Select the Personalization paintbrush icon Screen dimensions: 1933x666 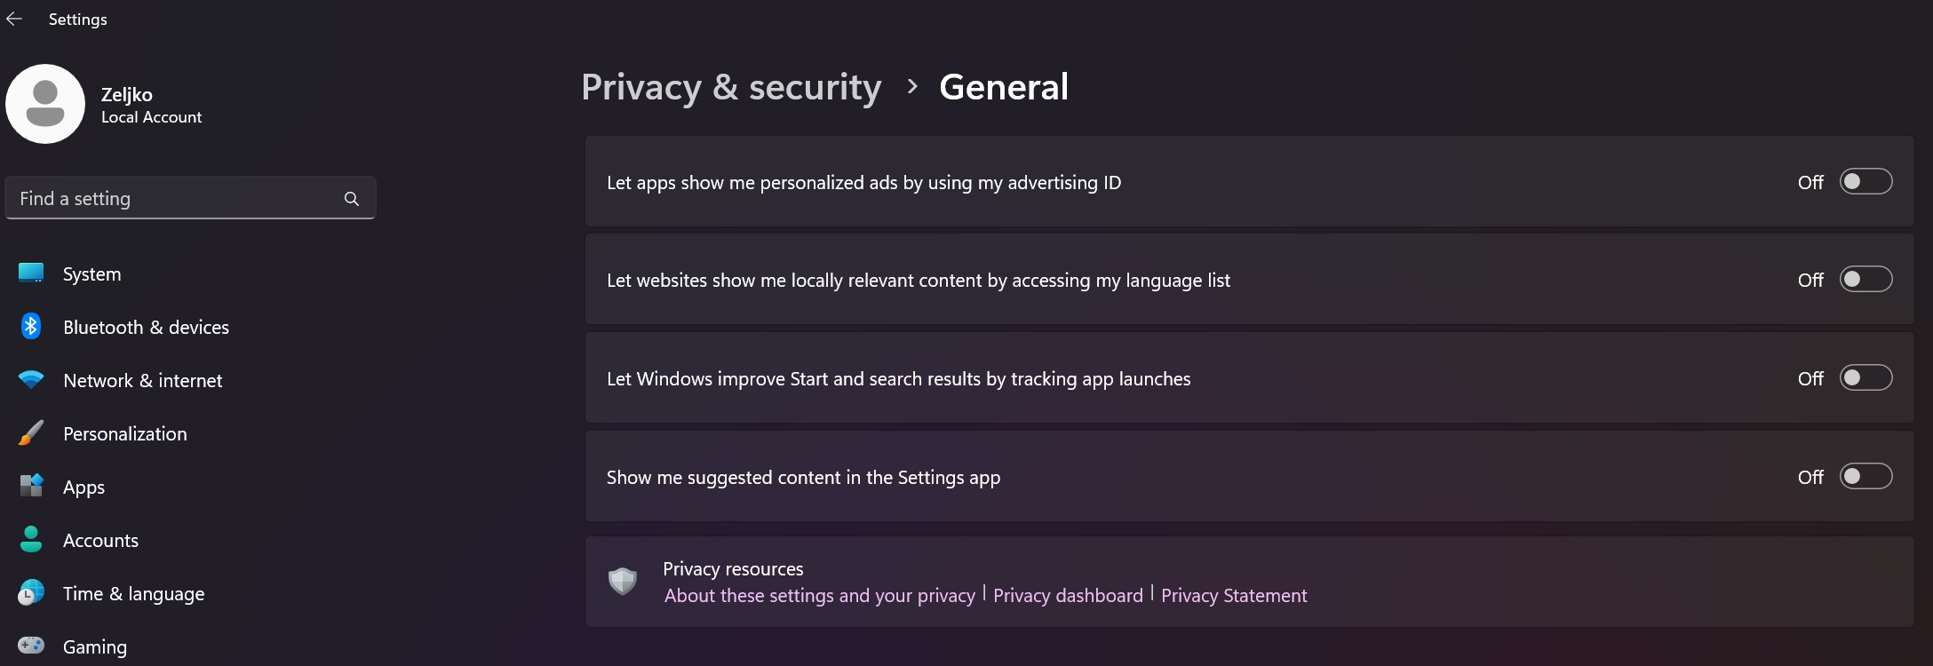coord(31,432)
